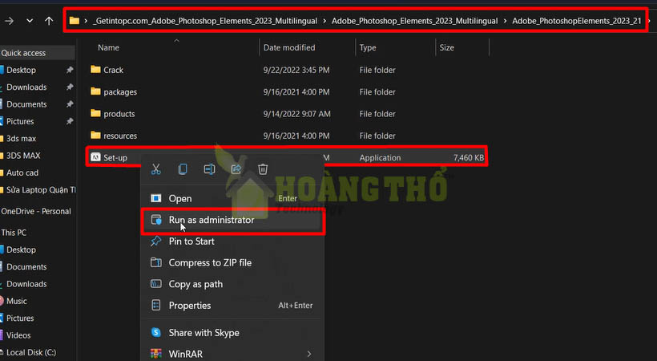Screen dimensions: 657x361
Task: Click the Share icon in context menu
Action: click(x=236, y=169)
